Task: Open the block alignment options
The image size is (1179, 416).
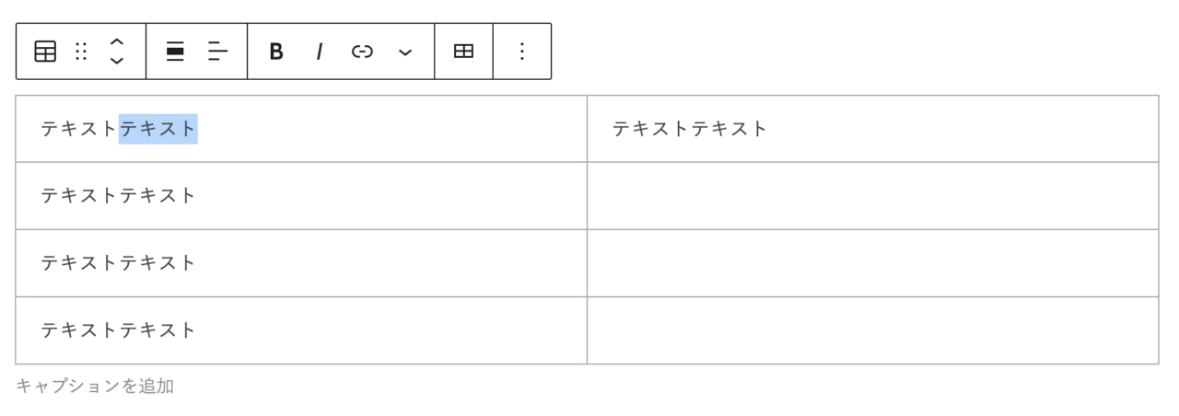Action: (x=175, y=52)
